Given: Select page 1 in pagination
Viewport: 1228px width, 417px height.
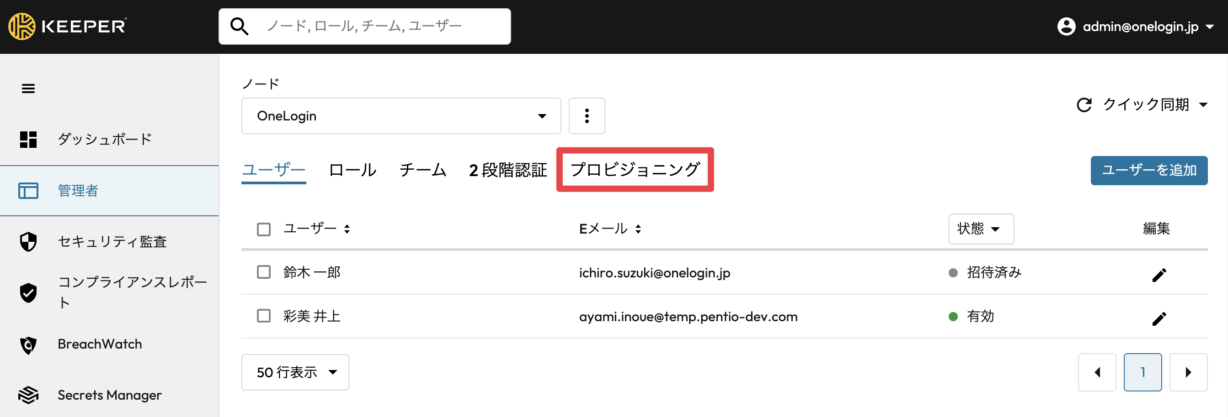Looking at the screenshot, I should [1143, 372].
